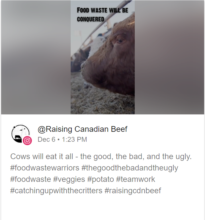Click the cow's eye in the video
The height and width of the screenshot is (220, 205).
click(120, 41)
